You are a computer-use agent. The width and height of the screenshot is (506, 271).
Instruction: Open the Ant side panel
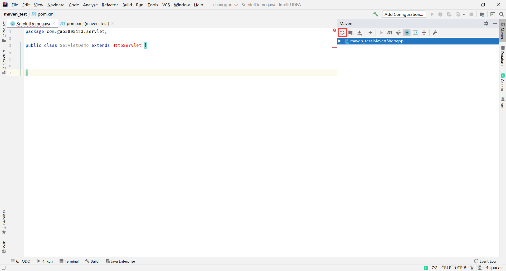pyautogui.click(x=503, y=103)
